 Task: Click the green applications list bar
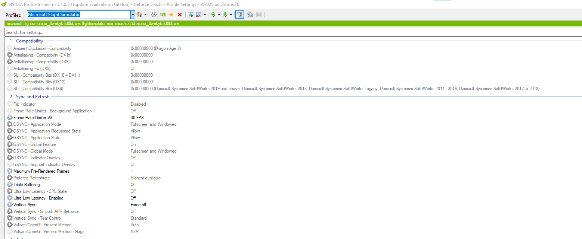pos(293,23)
